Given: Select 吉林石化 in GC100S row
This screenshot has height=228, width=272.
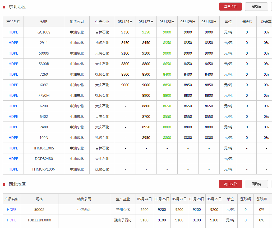Looking at the screenshot, I should coord(102,32).
